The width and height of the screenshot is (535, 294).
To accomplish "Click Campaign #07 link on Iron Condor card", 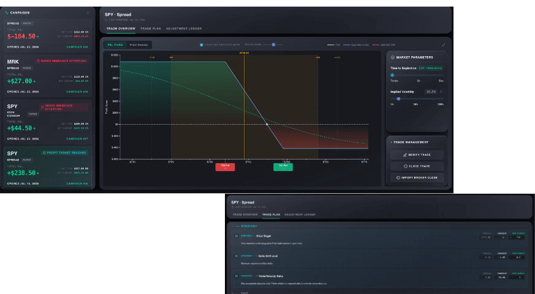I will 77,139.
